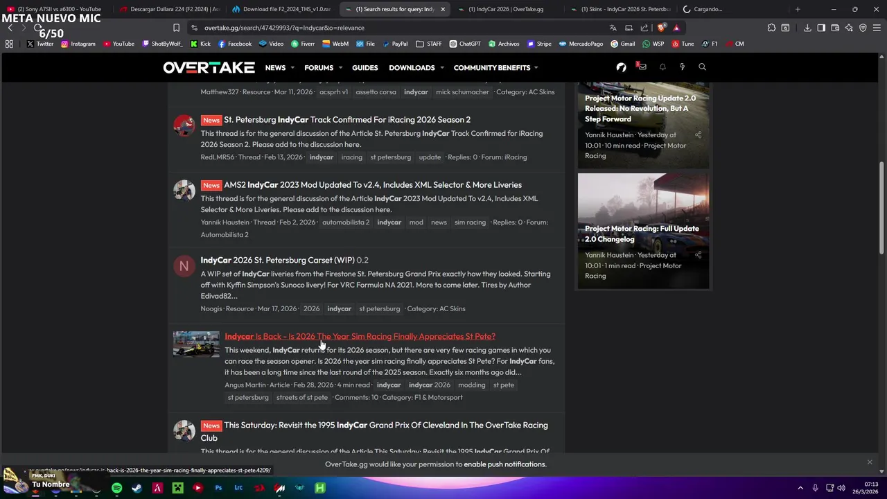Open the PayPal bookmark
887x499 pixels.
tap(394, 44)
